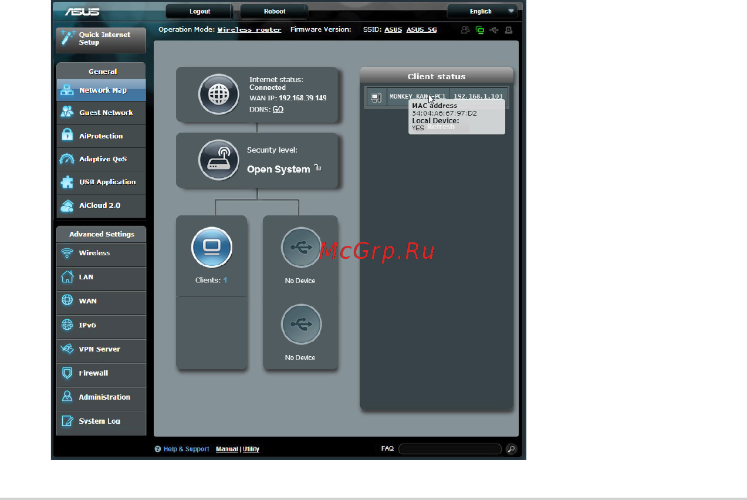Open Firewall settings
The image size is (747, 500).
tap(101, 375)
